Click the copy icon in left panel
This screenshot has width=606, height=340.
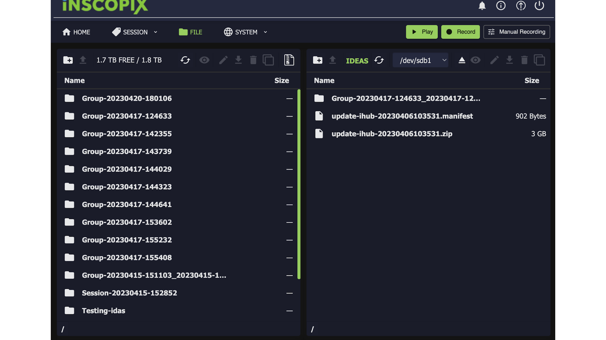[268, 60]
